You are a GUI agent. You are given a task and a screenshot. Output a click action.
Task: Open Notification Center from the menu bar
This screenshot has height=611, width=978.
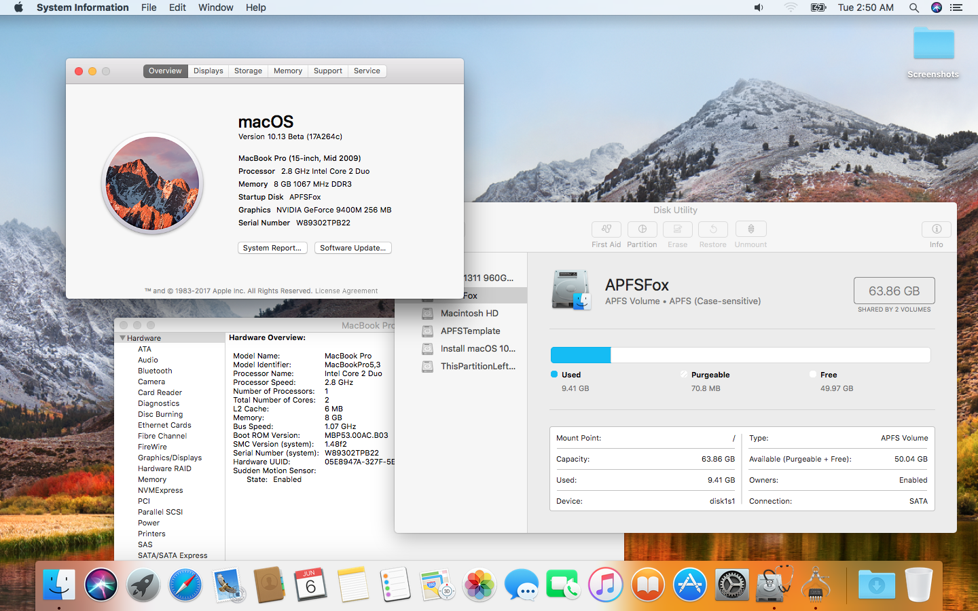coord(956,7)
